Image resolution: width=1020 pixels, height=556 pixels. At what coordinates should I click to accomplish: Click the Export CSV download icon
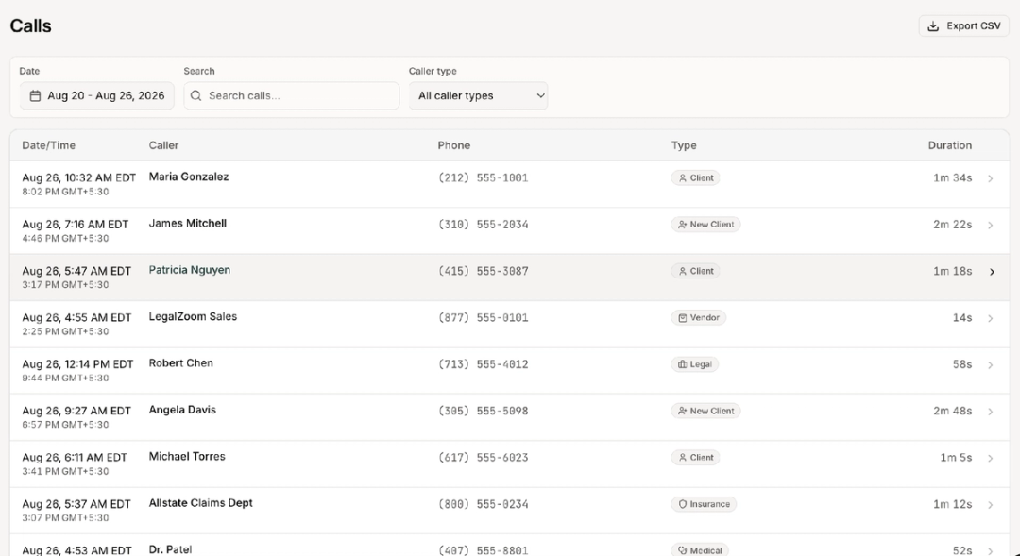(933, 26)
